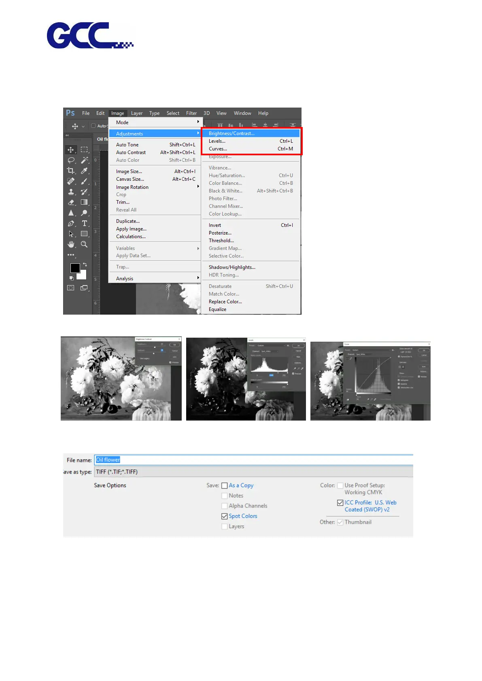The image size is (482, 681).
Task: Select the Horizontal Type tool
Action: 84,223
